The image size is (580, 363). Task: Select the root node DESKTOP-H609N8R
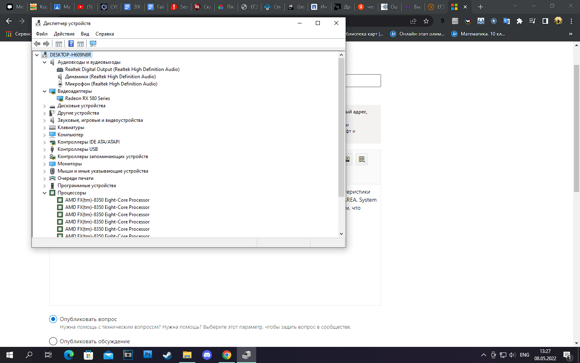[x=70, y=55]
